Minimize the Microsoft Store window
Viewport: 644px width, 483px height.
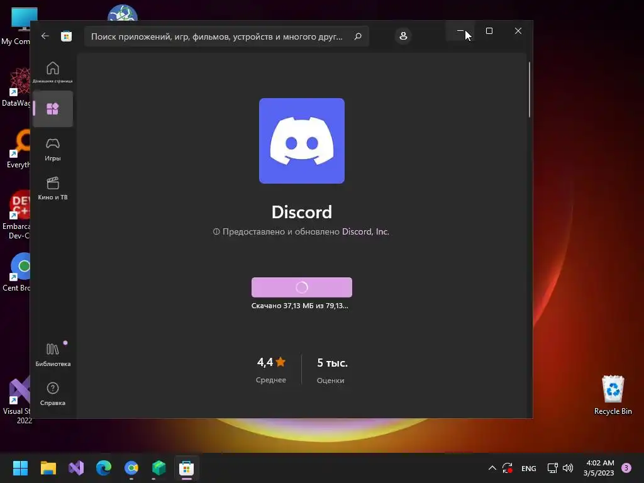coord(460,31)
